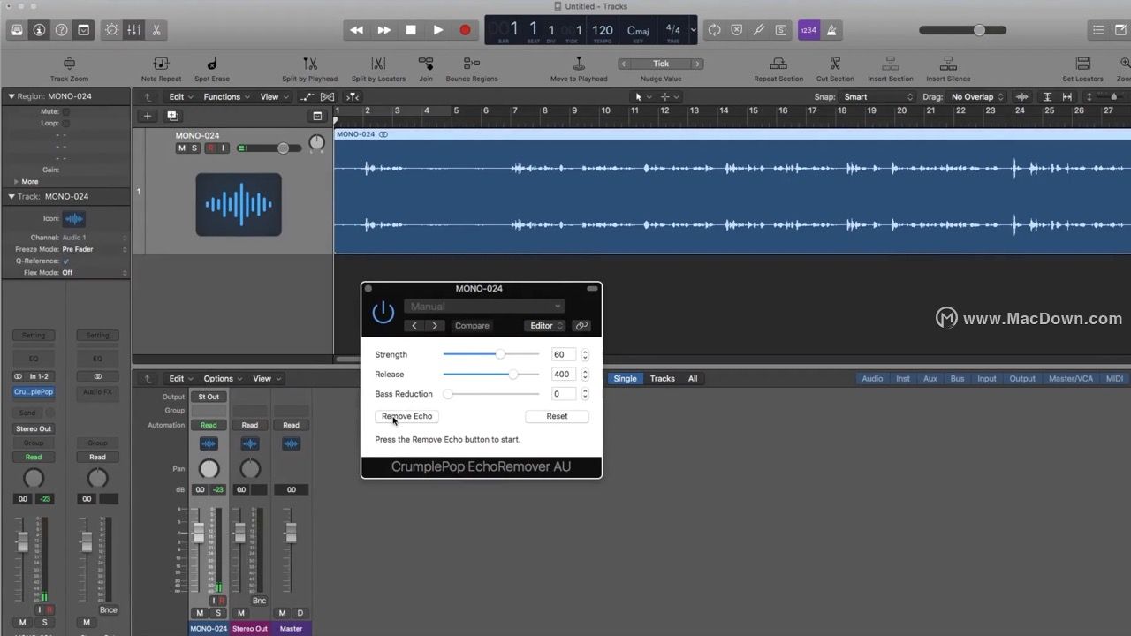
Task: Click the Strength value field showing 60
Action: coord(564,354)
